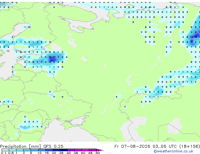
Task: Click the '0.1' legend scale label
Action: (x=3, y=153)
